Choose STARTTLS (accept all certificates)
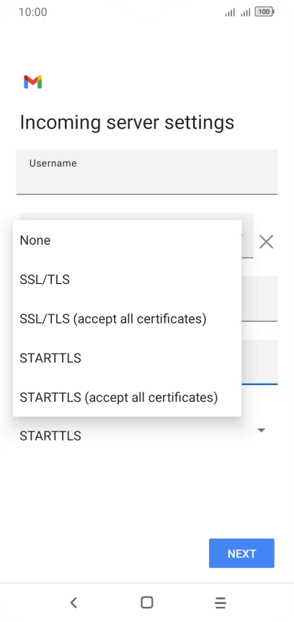The height and width of the screenshot is (622, 294). point(128,397)
